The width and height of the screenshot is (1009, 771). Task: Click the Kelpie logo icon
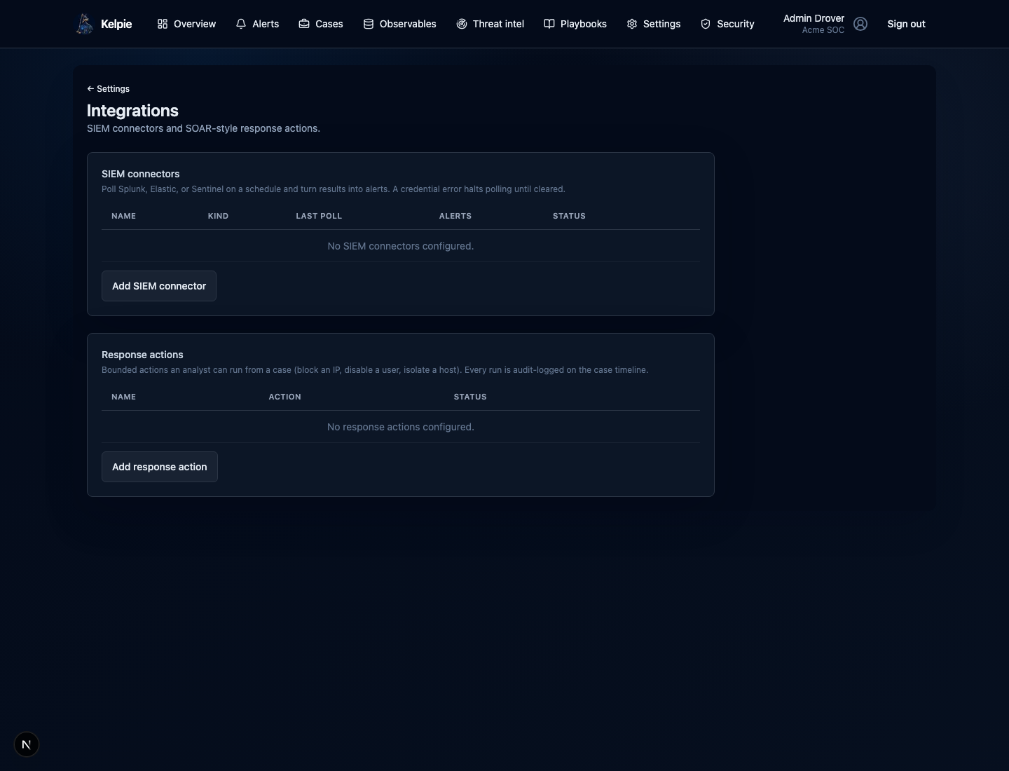84,24
